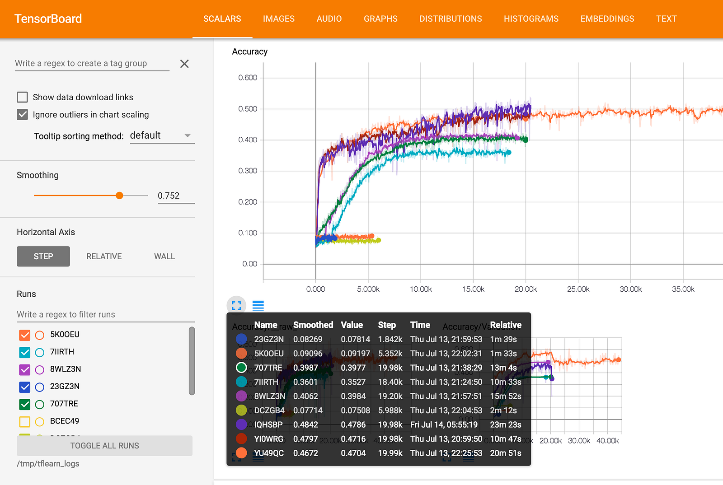This screenshot has height=485, width=723.
Task: Uncheck the 8WLZ3N run checkbox
Action: [25, 370]
